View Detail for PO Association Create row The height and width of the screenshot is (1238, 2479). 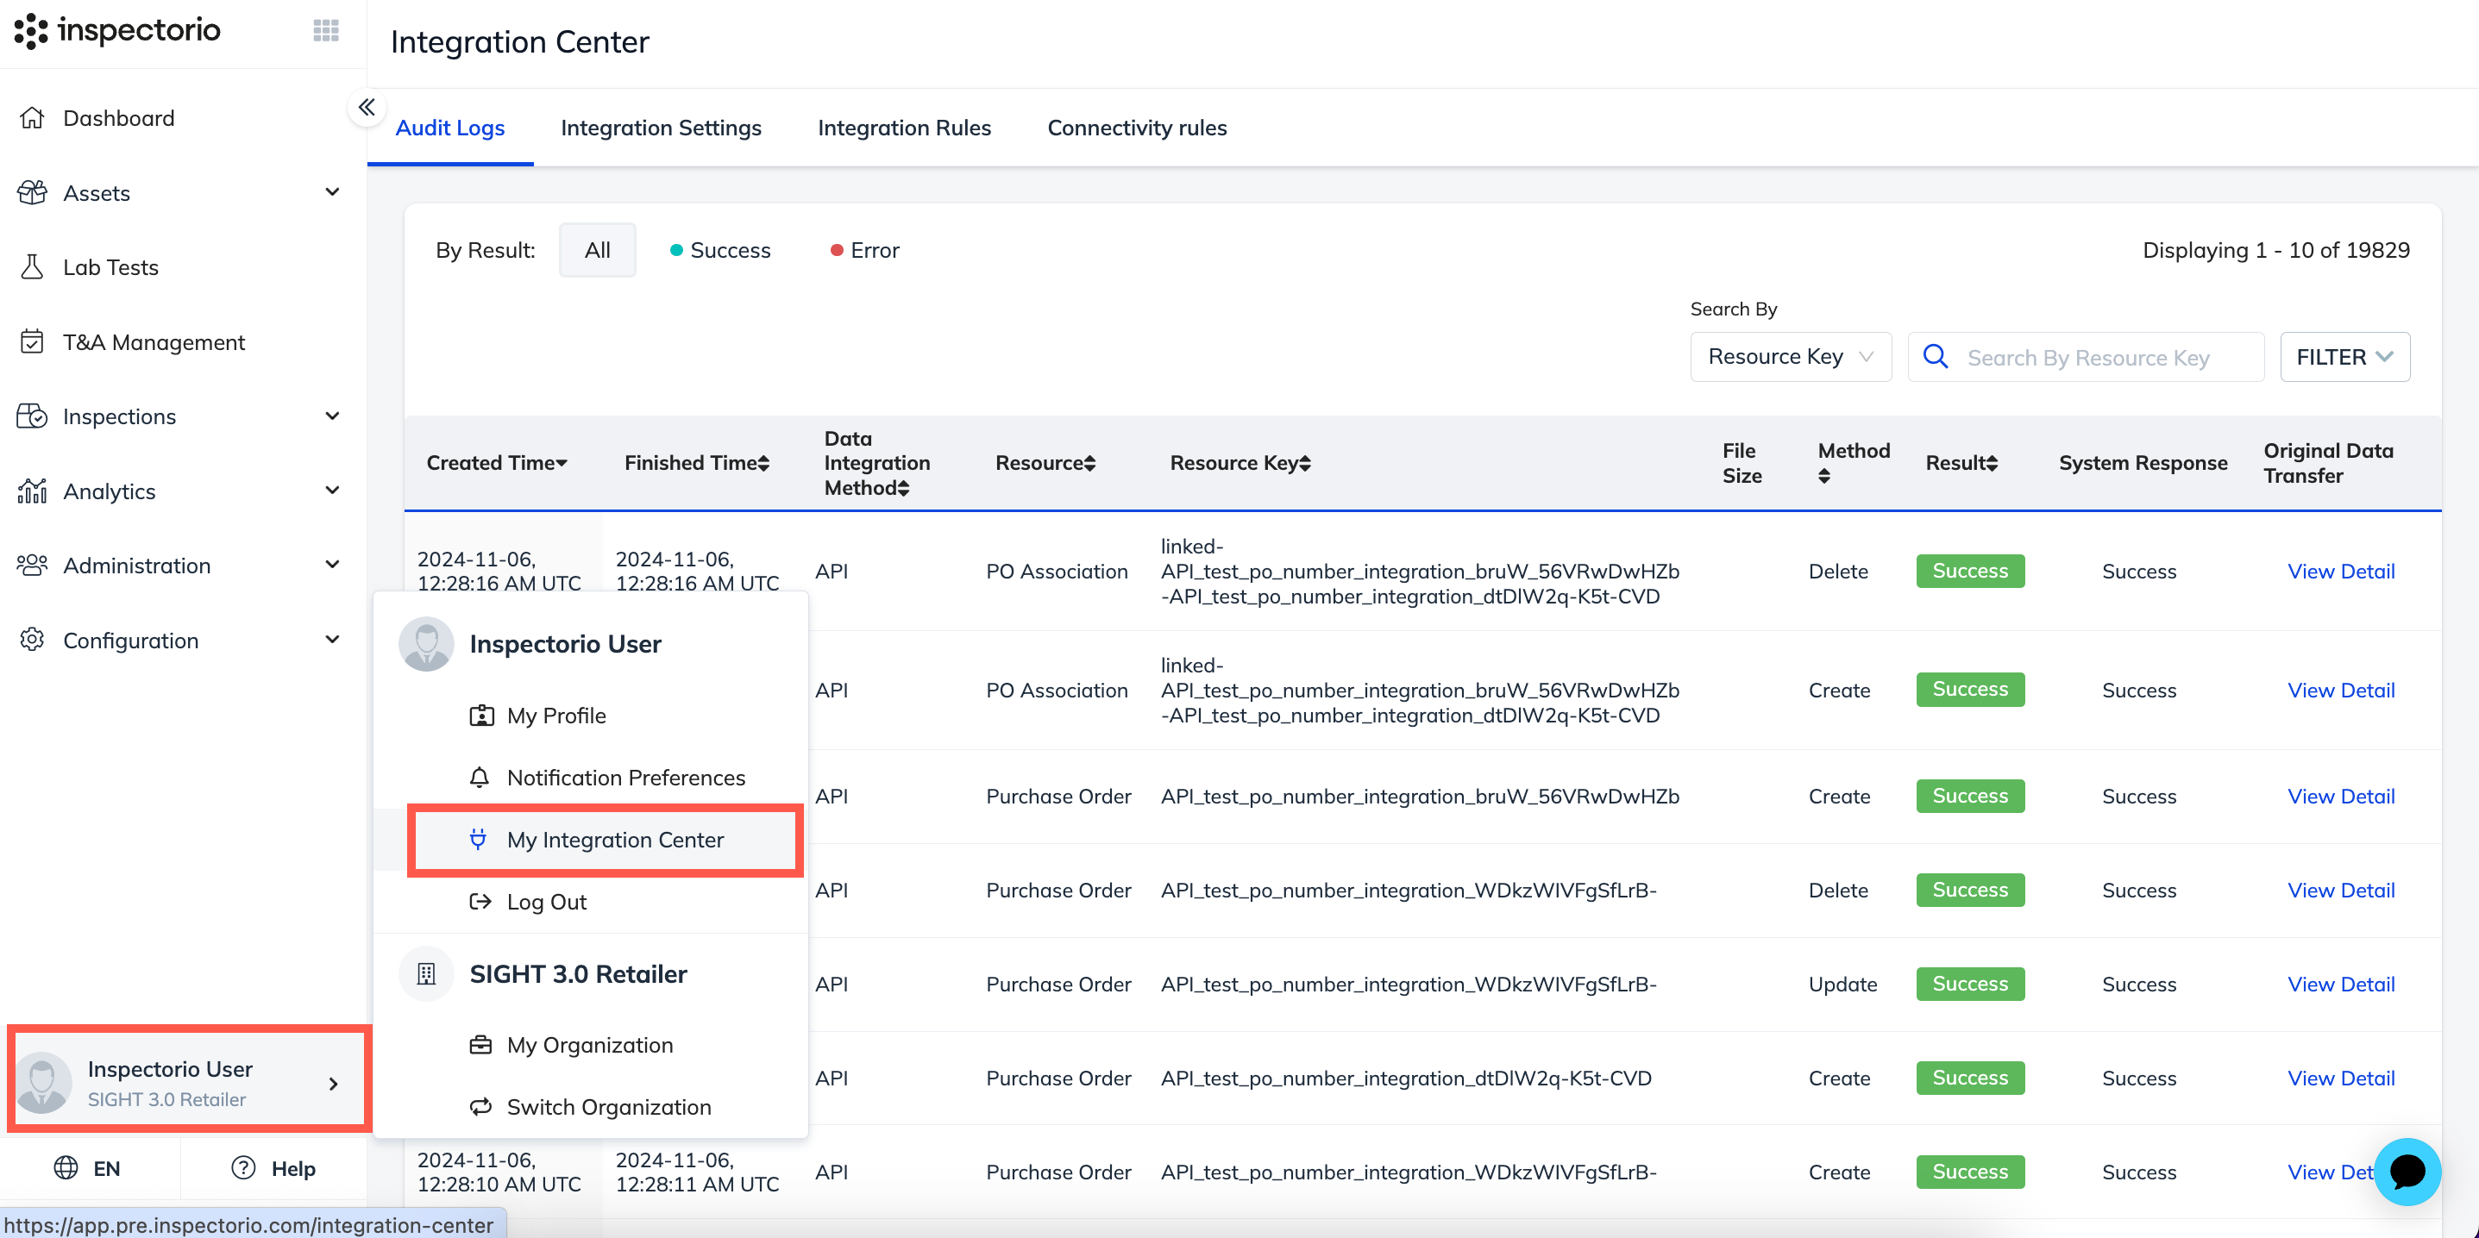(2340, 690)
